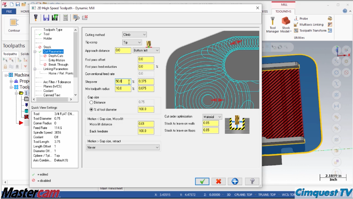The width and height of the screenshot is (353, 199).
Task: Click the stock to leave preview image
Action: (237, 125)
